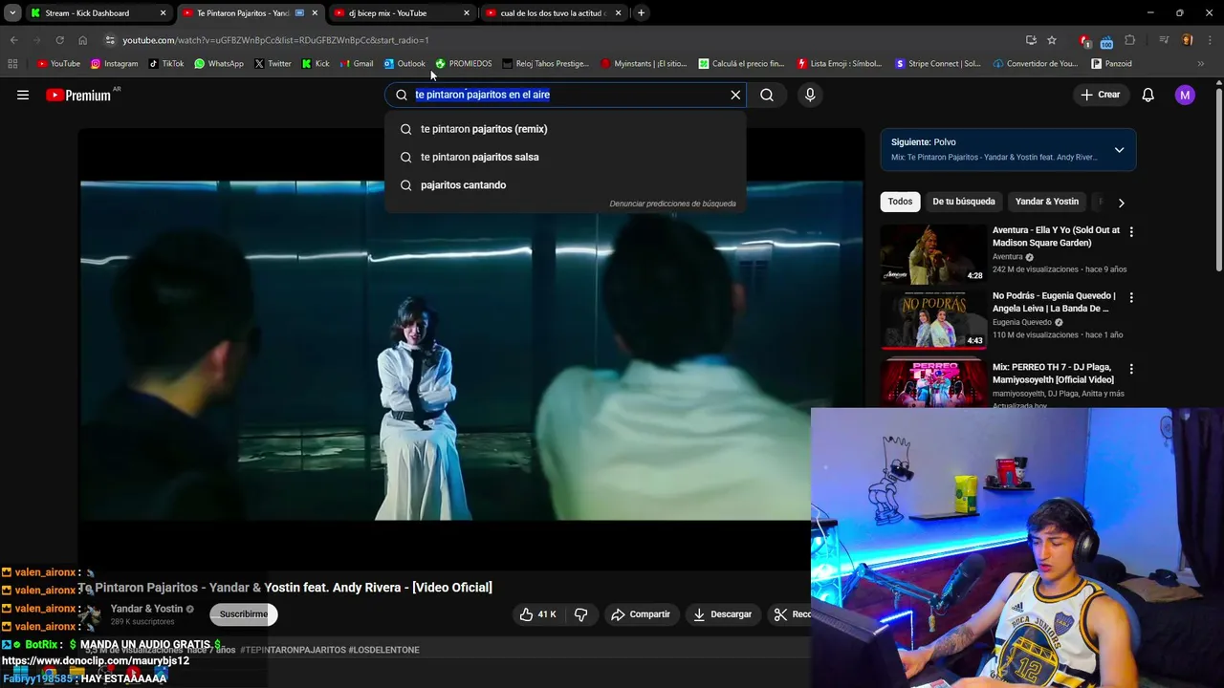This screenshot has width=1224, height=688.
Task: Click the Descargar download button
Action: pyautogui.click(x=723, y=614)
